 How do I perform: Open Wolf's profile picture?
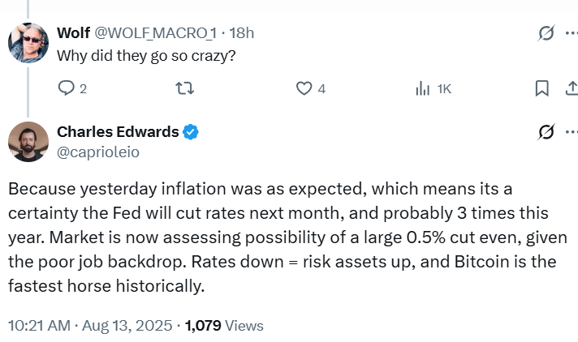coord(28,43)
